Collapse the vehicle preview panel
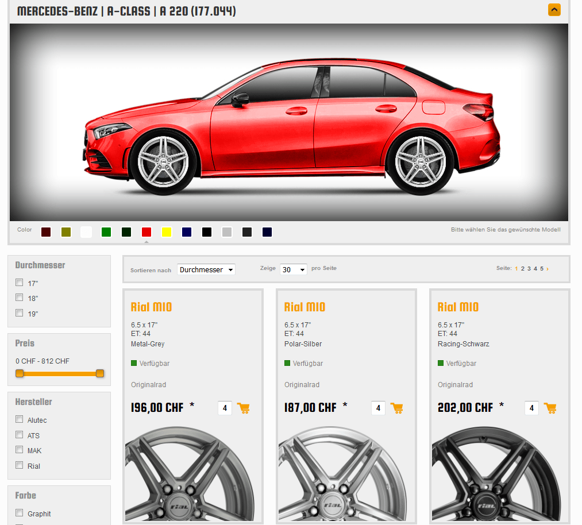The width and height of the screenshot is (582, 525). pos(554,10)
